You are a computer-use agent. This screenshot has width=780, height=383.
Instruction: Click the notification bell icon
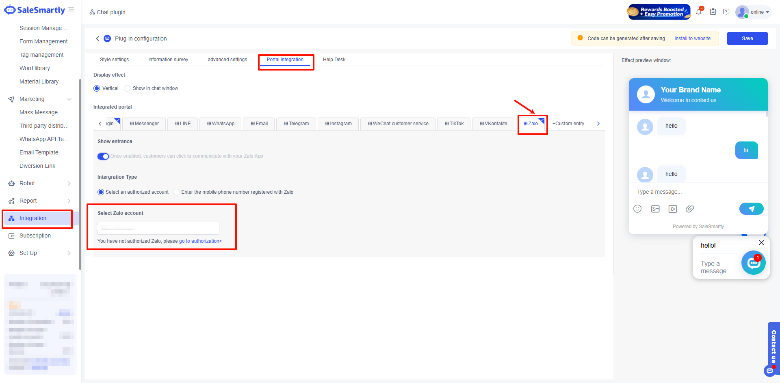699,12
